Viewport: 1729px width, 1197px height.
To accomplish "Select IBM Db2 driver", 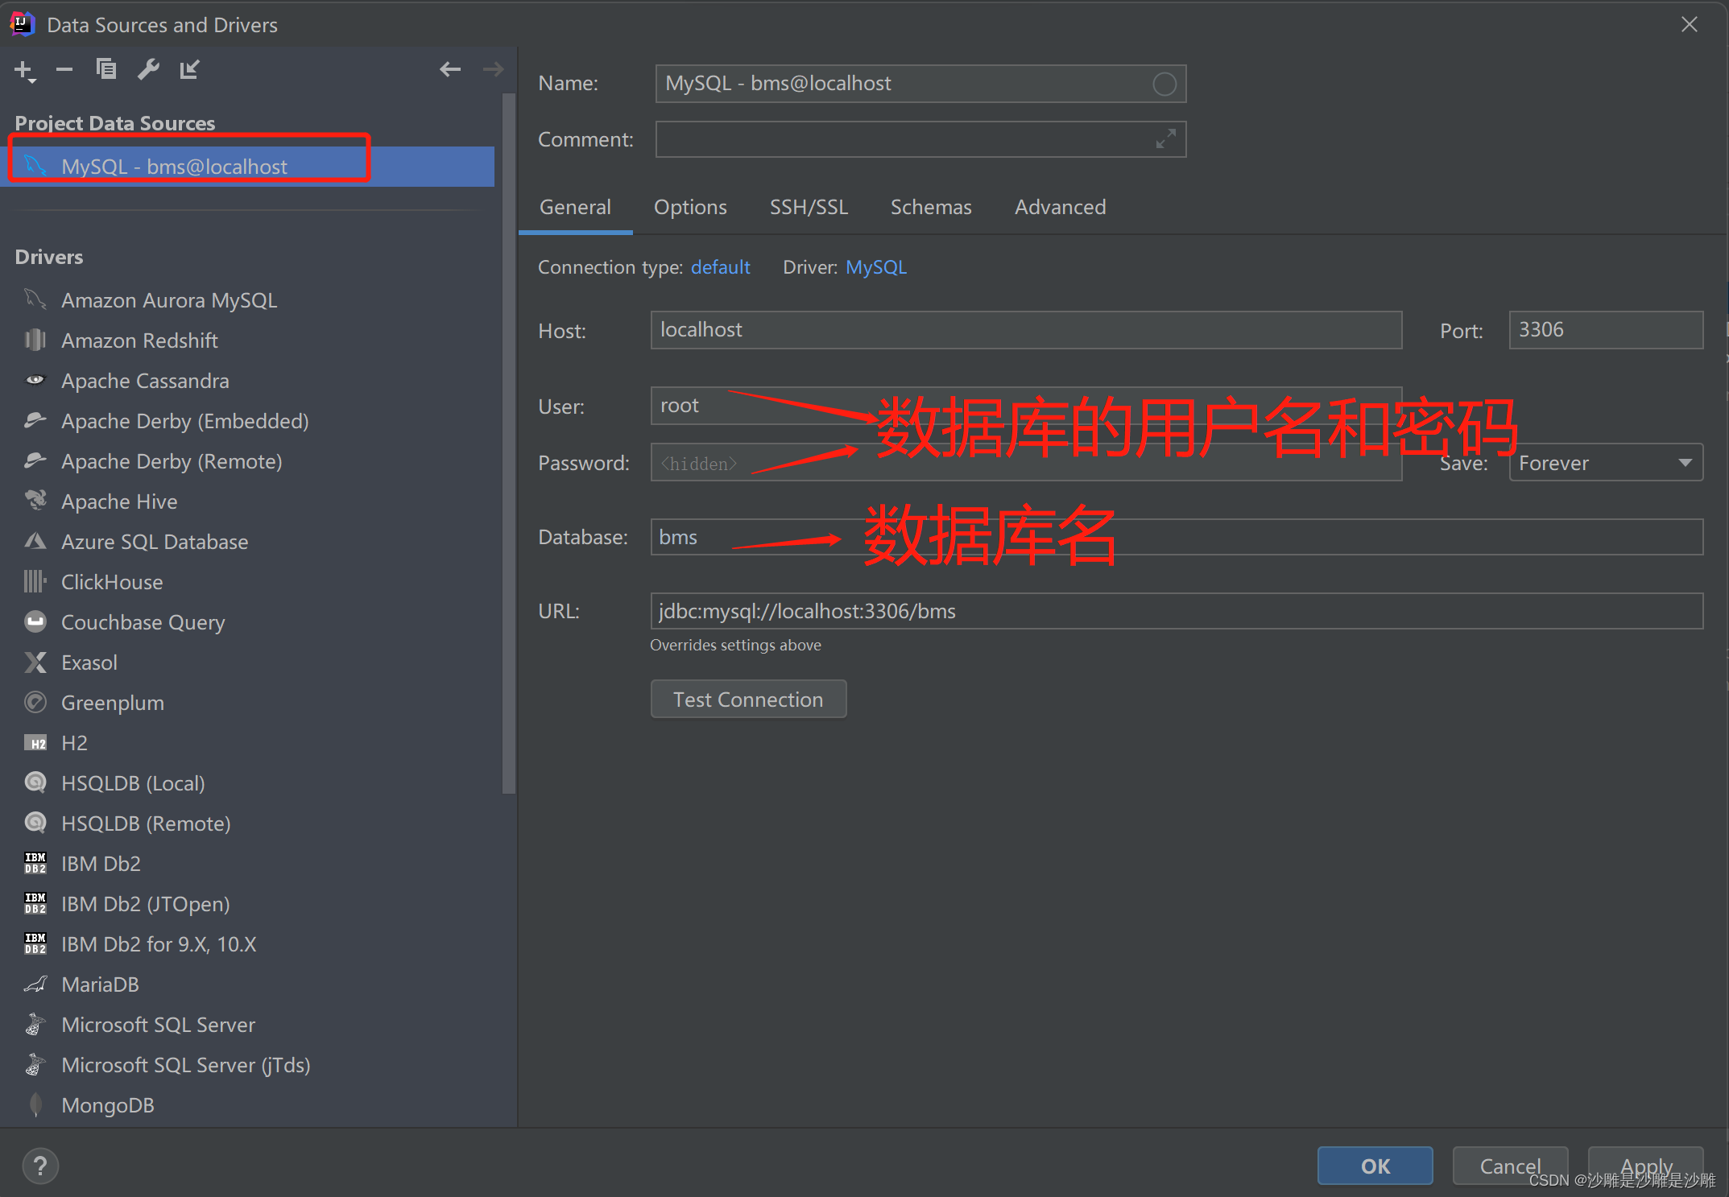I will click(247, 864).
